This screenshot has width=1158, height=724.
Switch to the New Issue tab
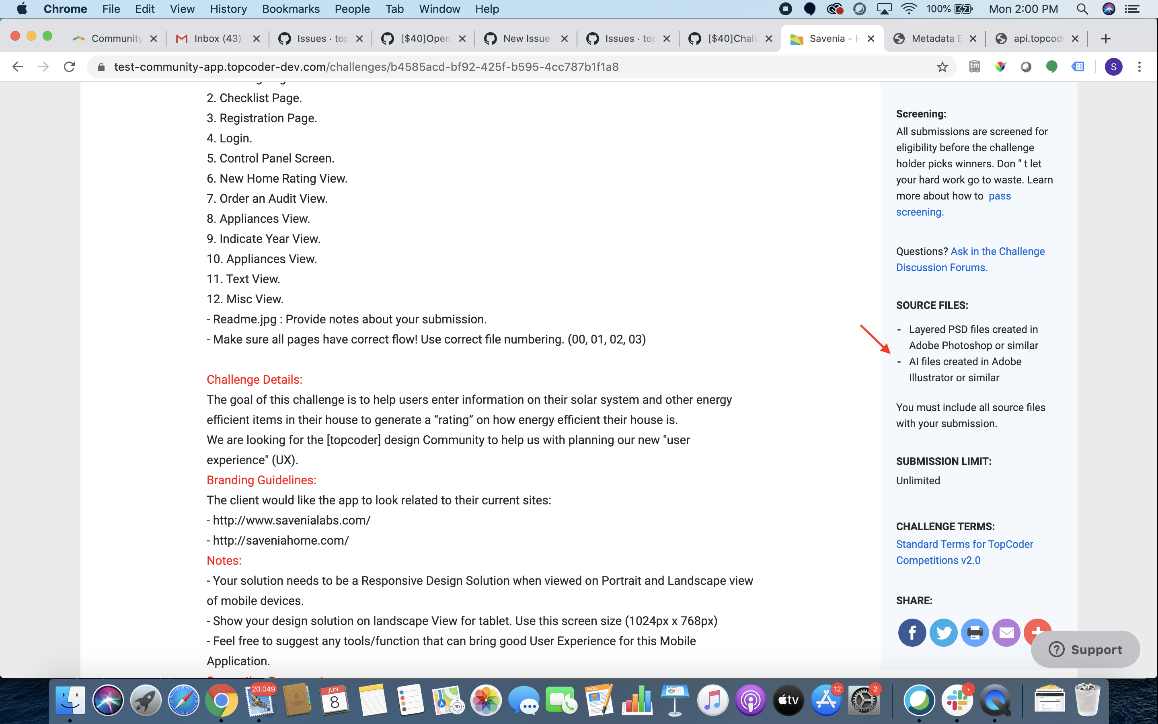[x=526, y=39]
